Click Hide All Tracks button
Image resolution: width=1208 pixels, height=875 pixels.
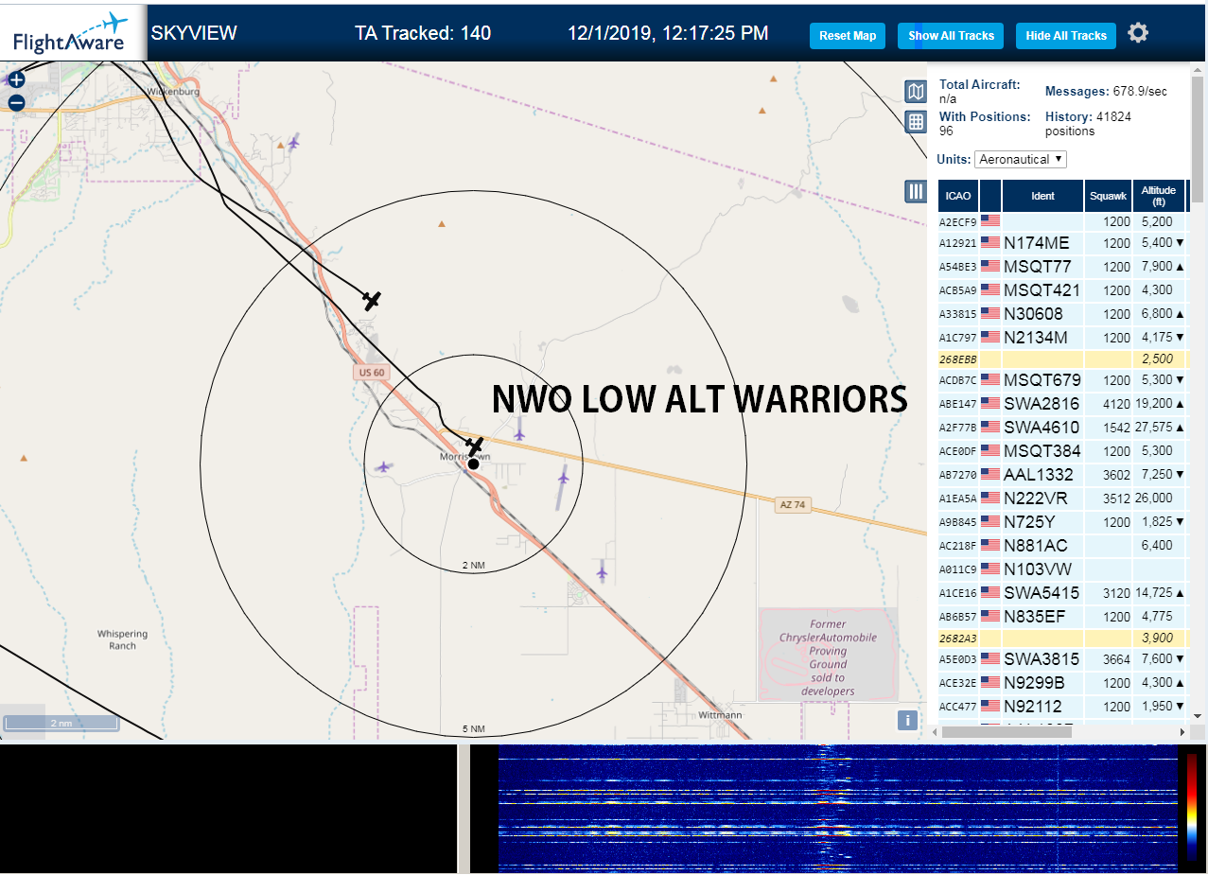coord(1066,36)
